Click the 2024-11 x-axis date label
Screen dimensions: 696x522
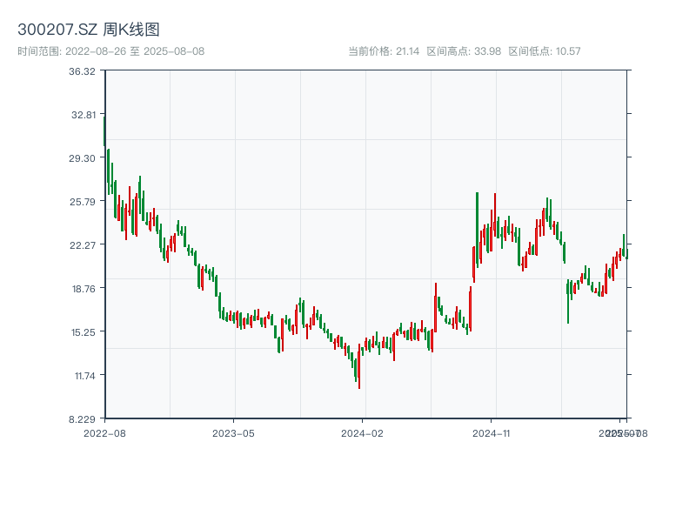point(492,432)
